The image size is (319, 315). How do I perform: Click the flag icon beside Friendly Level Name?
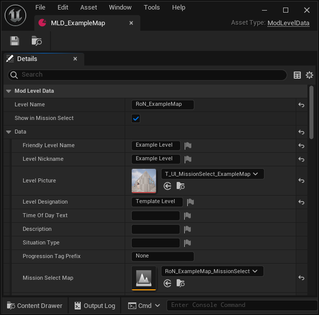click(188, 146)
